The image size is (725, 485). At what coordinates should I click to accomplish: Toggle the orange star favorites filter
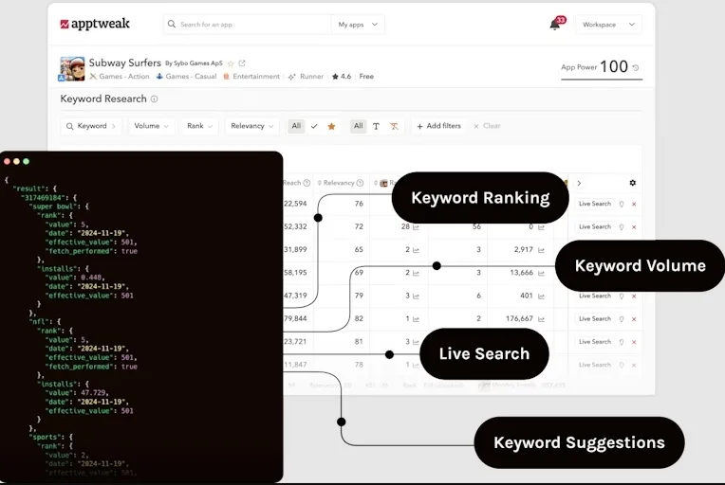[x=331, y=126]
